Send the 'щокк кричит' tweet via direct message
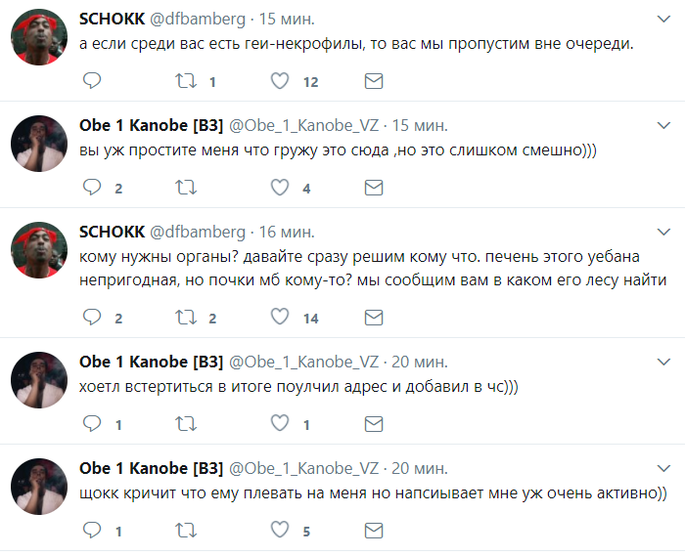Screen dimensions: 685x556 point(373,530)
